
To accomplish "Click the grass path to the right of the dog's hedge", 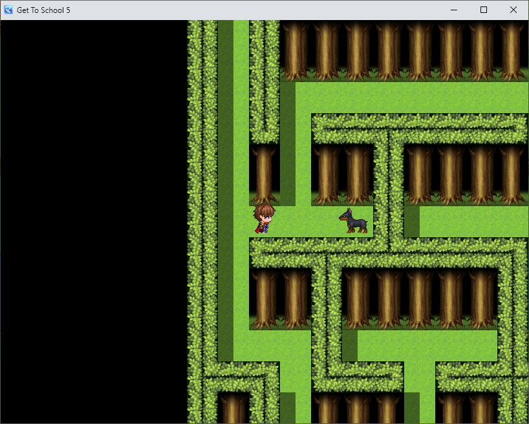I will (x=472, y=221).
